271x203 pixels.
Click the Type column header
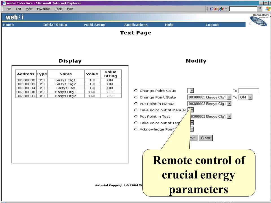(42, 74)
